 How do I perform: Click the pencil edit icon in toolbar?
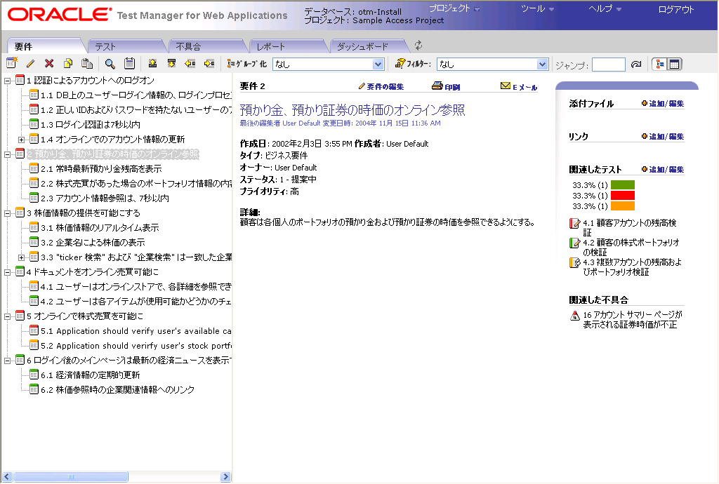pyautogui.click(x=31, y=64)
